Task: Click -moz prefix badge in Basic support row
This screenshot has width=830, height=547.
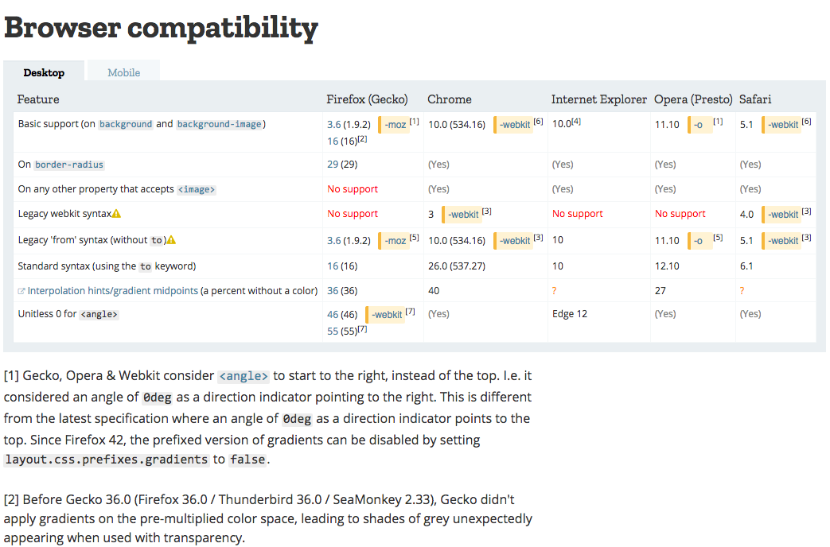Action: point(395,125)
